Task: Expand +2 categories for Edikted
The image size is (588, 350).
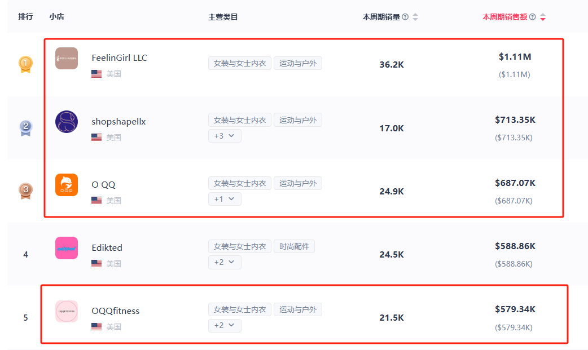Action: pyautogui.click(x=225, y=262)
